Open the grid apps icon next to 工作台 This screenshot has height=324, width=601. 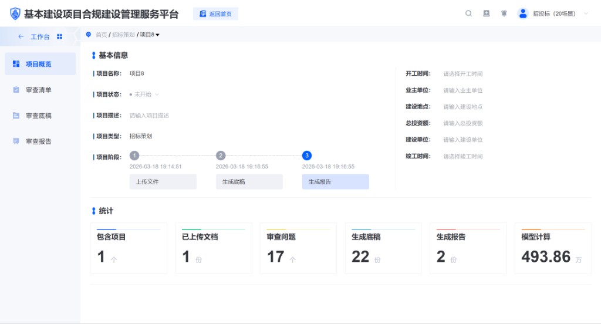[x=59, y=36]
